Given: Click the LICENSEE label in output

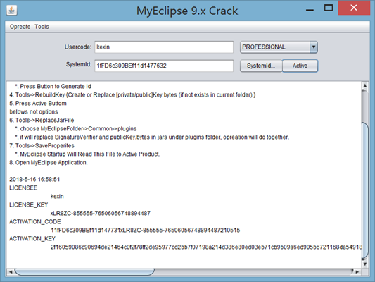Looking at the screenshot, I should tap(23, 188).
